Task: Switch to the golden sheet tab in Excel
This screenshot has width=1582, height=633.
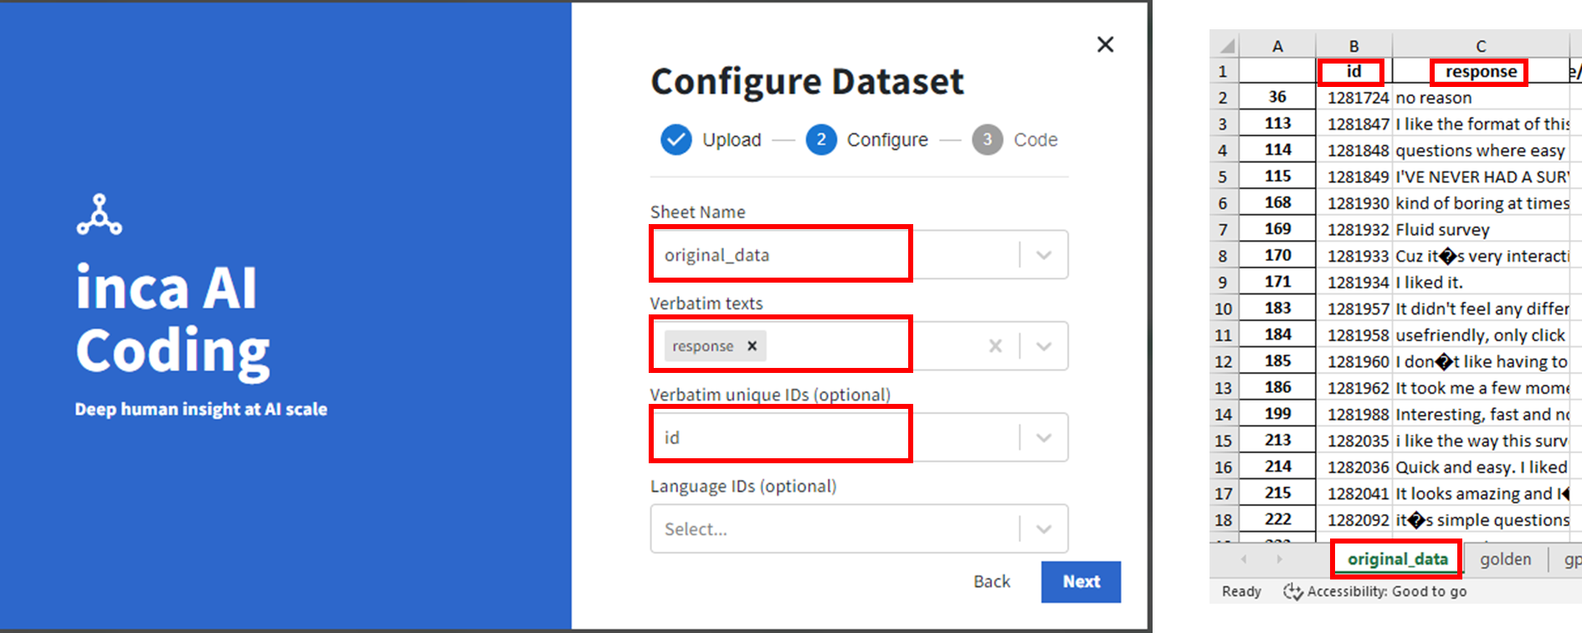Action: pyautogui.click(x=1505, y=559)
